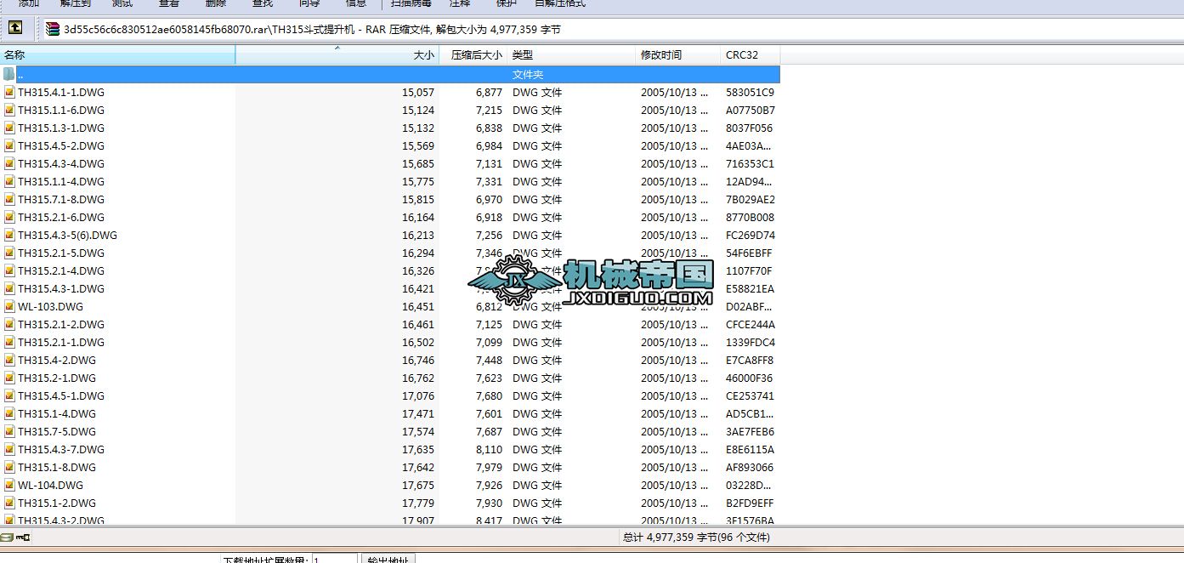
Task: Select the WL-103.DWG file
Action: pyautogui.click(x=51, y=306)
